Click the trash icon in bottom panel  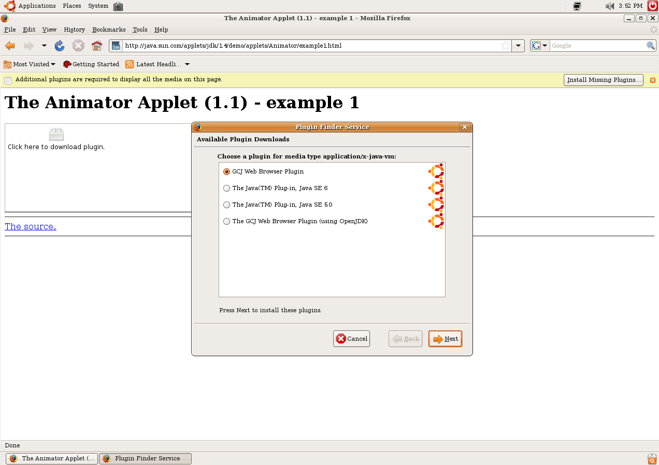click(x=652, y=459)
